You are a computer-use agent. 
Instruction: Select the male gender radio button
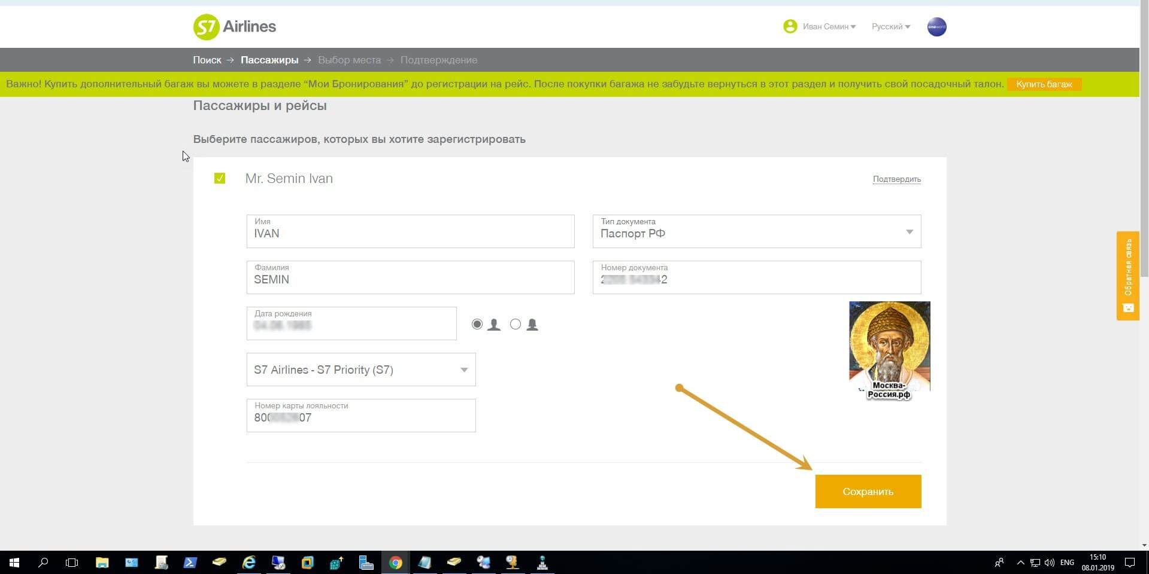(x=477, y=324)
